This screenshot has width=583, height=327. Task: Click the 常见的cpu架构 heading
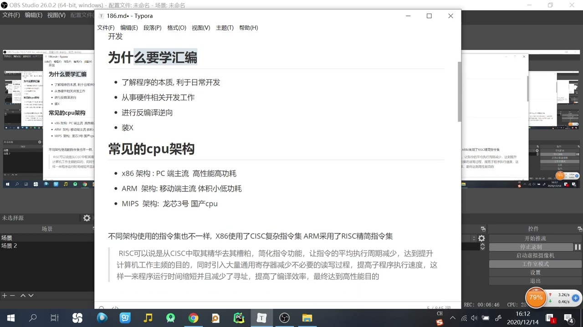pyautogui.click(x=151, y=149)
